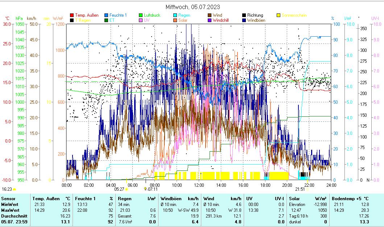Click the dark green ET legend swatch

coord(107,21)
